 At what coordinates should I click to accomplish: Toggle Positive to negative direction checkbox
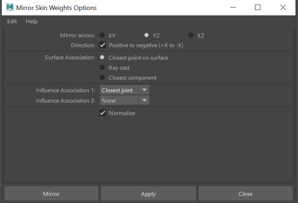click(103, 45)
